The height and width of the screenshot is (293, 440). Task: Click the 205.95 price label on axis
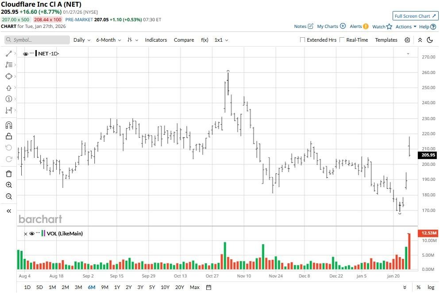pos(428,155)
